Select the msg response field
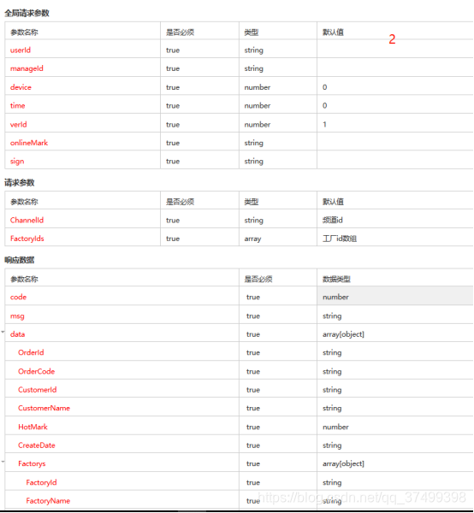Image resolution: width=474 pixels, height=513 pixels. [17, 316]
